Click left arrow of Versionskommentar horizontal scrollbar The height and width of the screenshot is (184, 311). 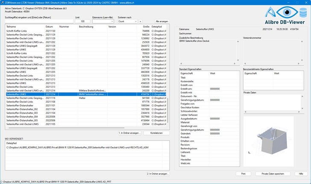click(x=245, y=64)
